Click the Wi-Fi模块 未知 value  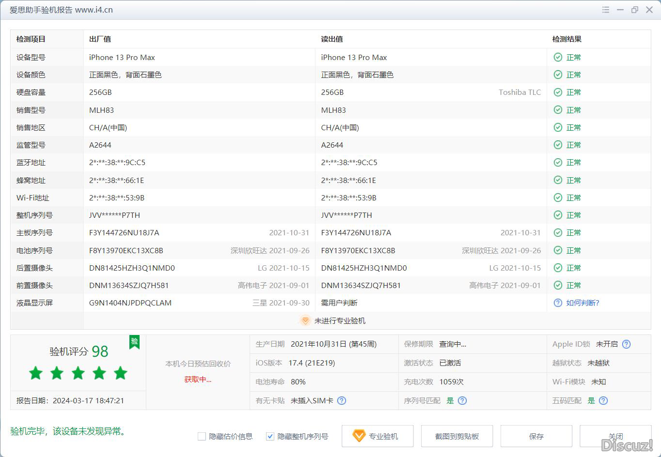click(598, 381)
